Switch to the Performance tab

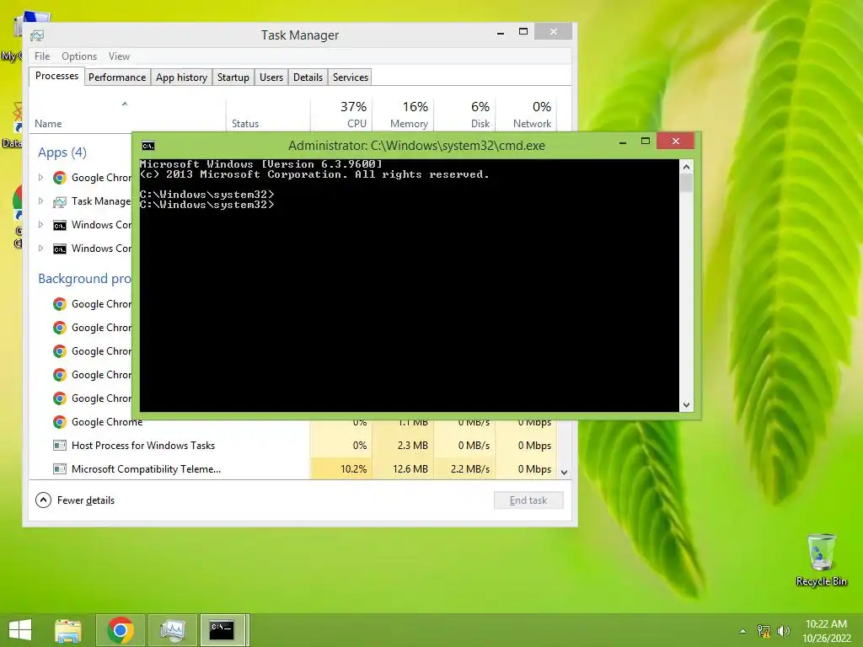(116, 78)
